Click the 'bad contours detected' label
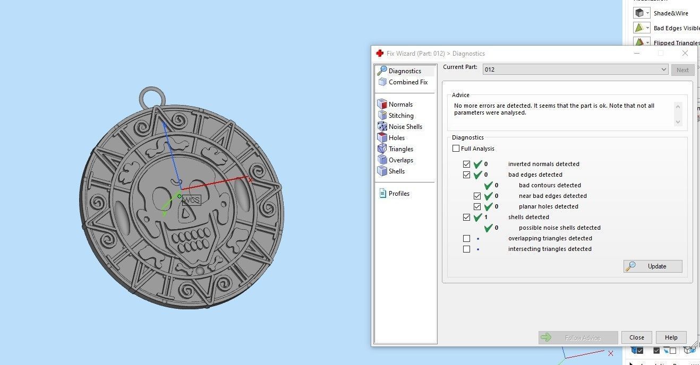700x365 pixels. point(550,185)
